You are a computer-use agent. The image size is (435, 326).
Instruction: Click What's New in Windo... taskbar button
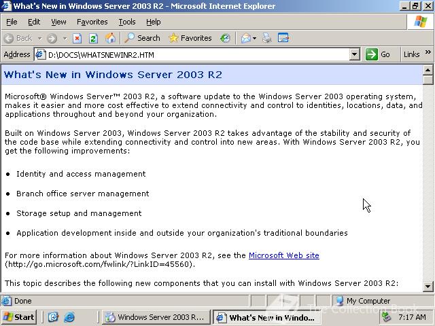point(267,317)
